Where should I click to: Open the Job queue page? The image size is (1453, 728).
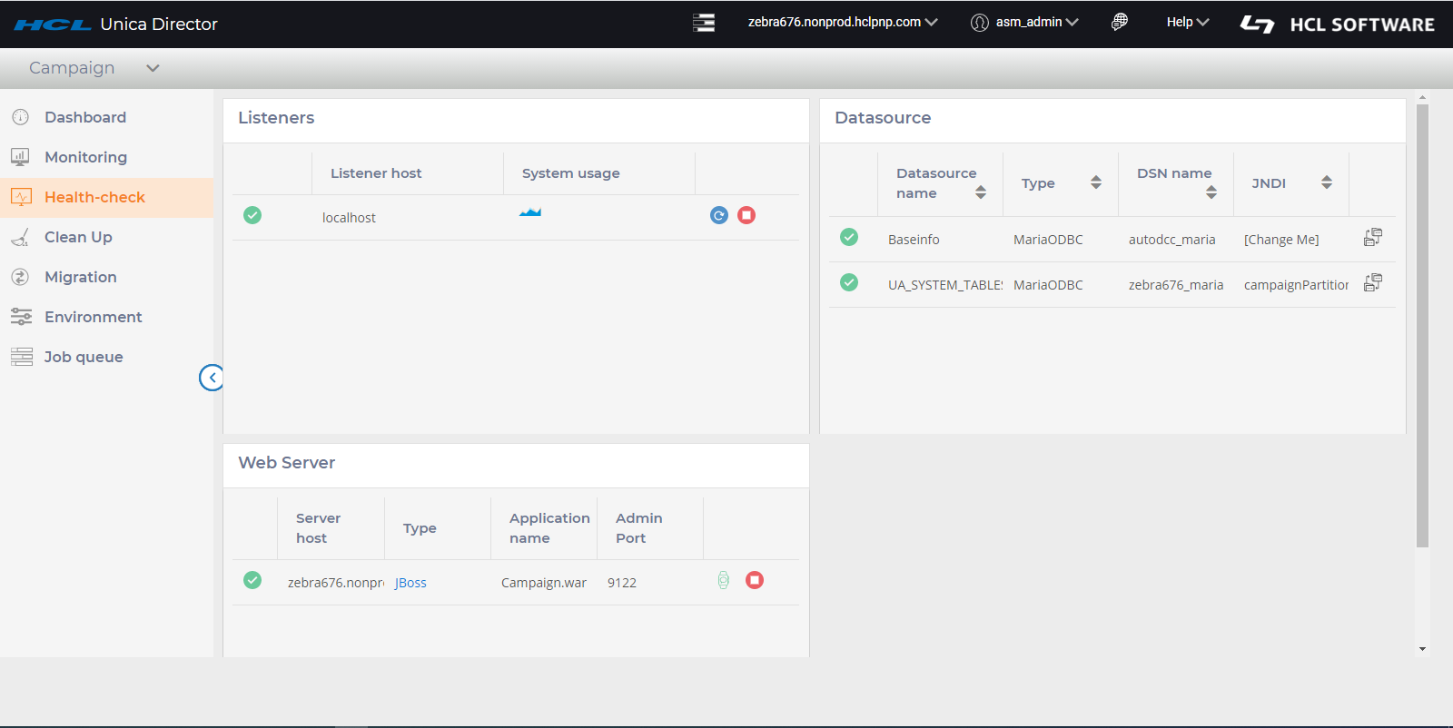84,357
